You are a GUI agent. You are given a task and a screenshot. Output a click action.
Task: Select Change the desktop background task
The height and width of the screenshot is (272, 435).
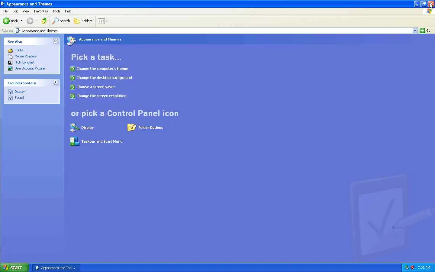104,78
